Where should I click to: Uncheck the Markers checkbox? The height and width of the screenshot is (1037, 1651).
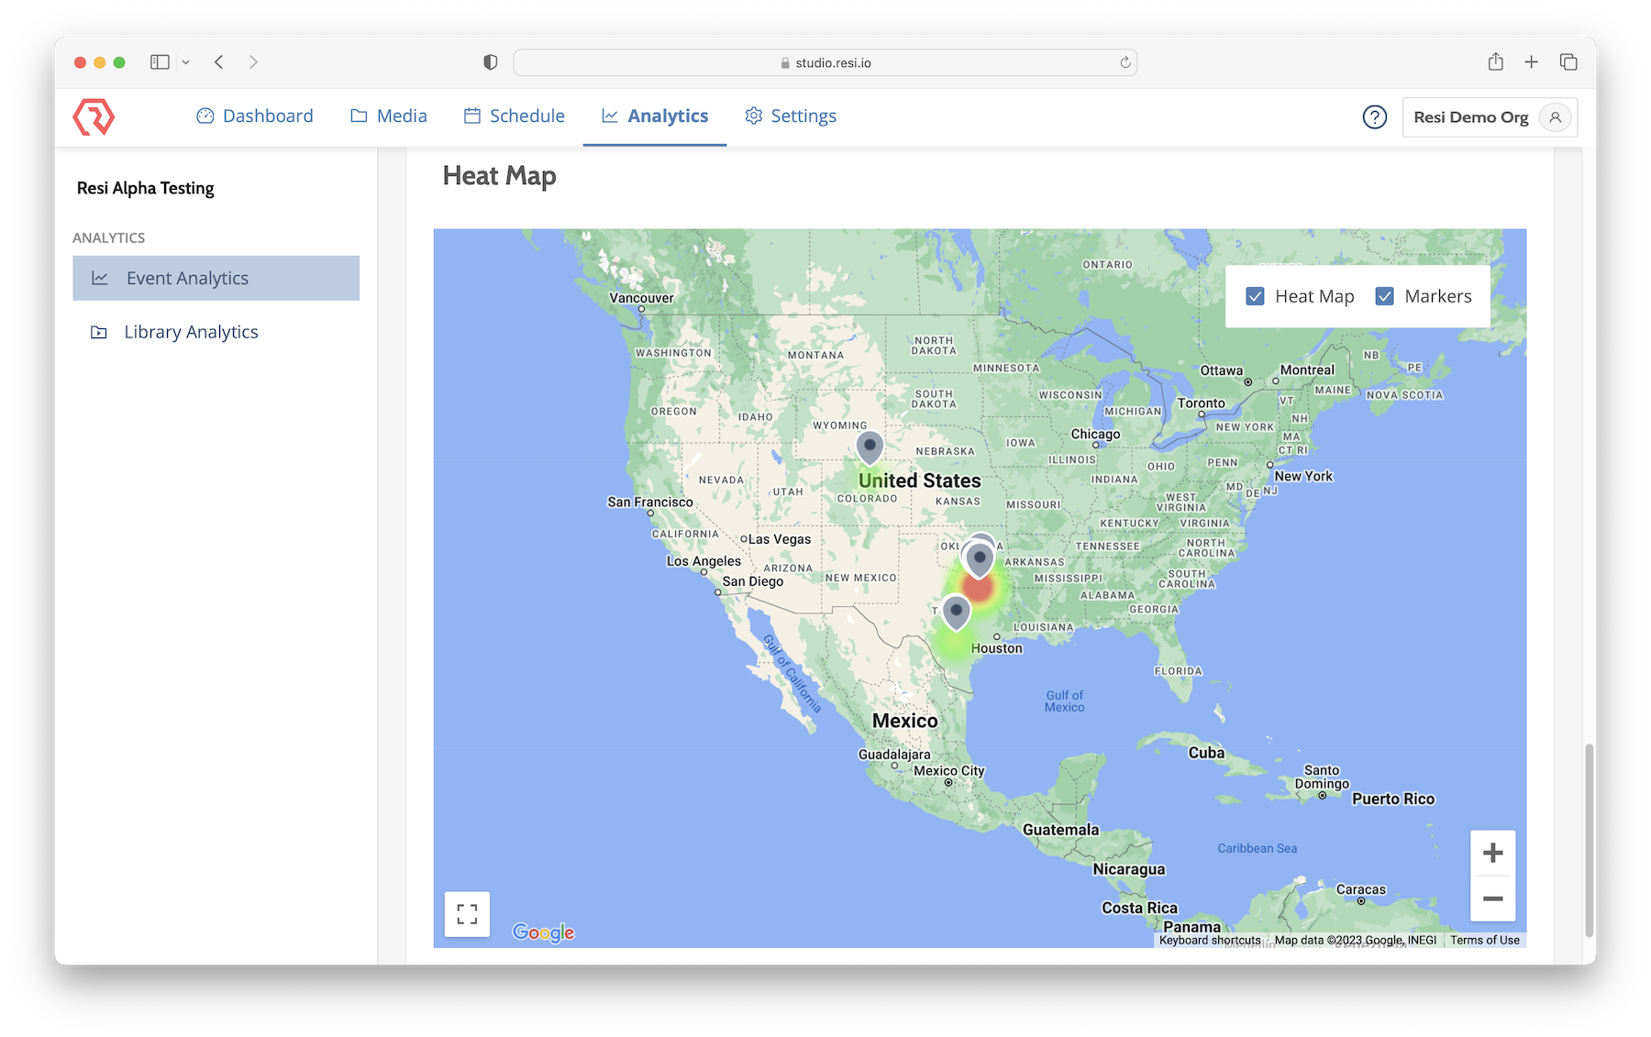pyautogui.click(x=1385, y=296)
